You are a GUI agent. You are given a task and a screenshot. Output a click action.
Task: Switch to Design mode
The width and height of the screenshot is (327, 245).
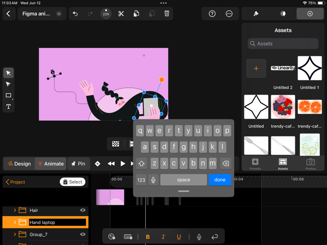pyautogui.click(x=19, y=164)
